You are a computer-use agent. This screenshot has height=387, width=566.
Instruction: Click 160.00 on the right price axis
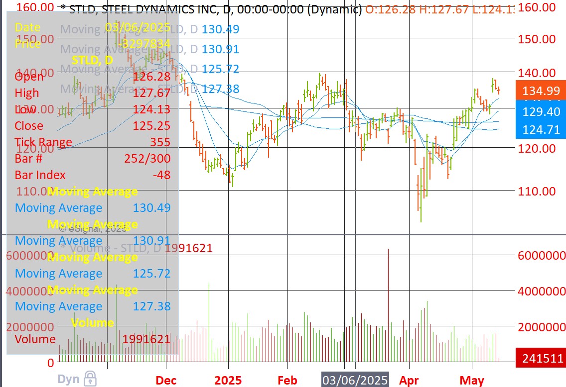pyautogui.click(x=537, y=7)
